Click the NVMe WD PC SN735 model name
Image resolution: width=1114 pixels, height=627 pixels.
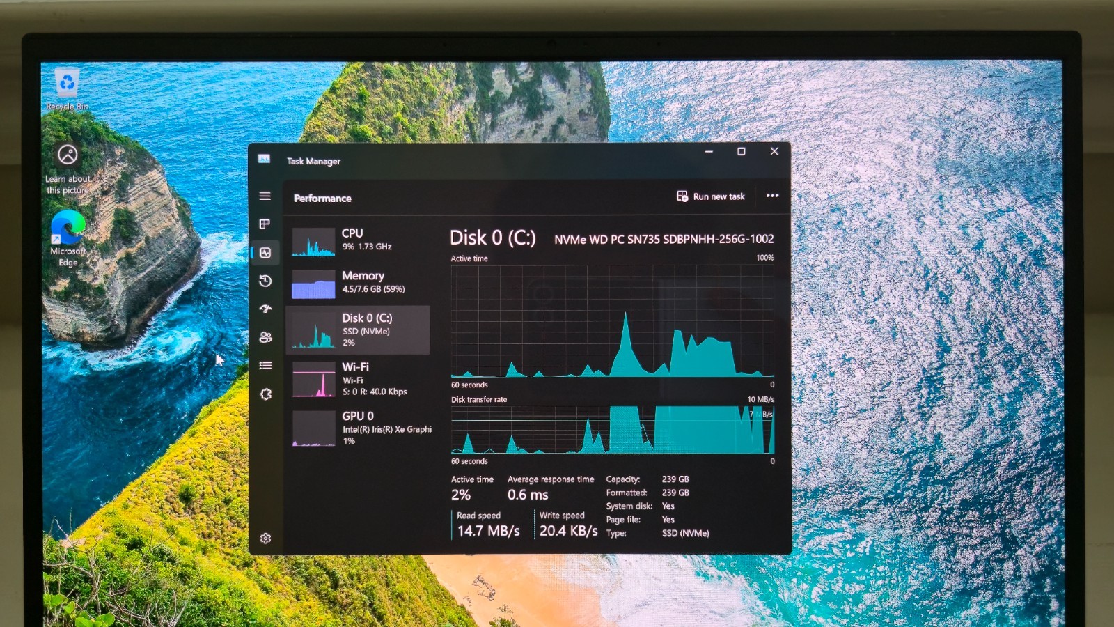(x=664, y=239)
